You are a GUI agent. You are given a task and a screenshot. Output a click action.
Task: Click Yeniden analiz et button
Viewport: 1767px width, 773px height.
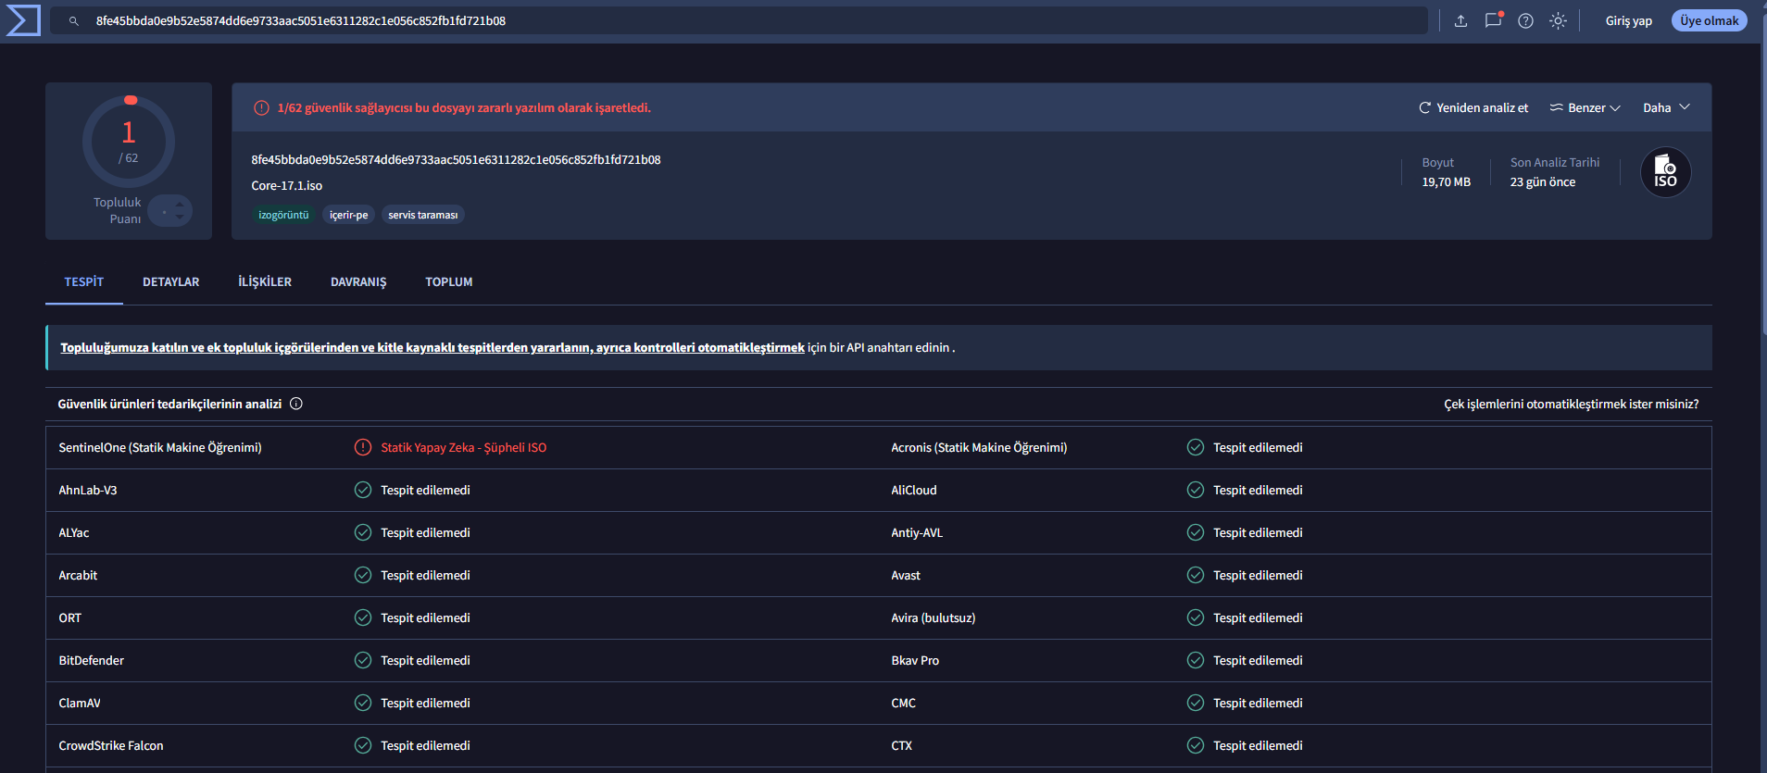(1473, 108)
